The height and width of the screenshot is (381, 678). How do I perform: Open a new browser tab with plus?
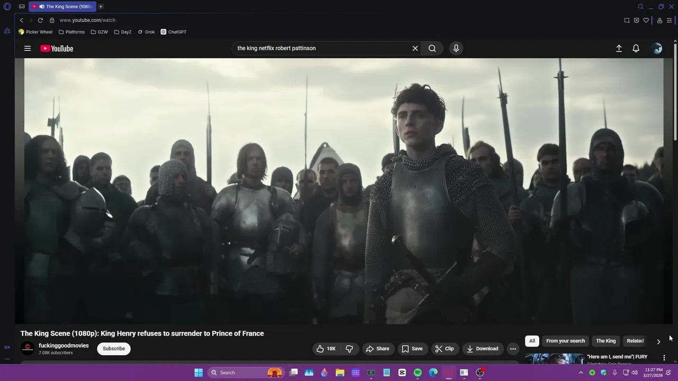pyautogui.click(x=101, y=6)
